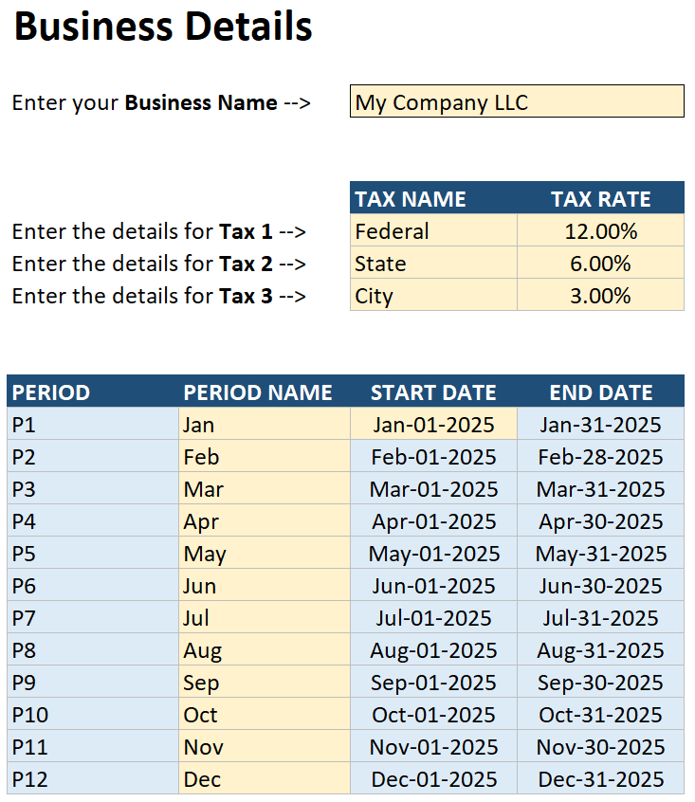This screenshot has width=695, height=802.
Task: Click the END DATE header cell
Action: point(600,392)
